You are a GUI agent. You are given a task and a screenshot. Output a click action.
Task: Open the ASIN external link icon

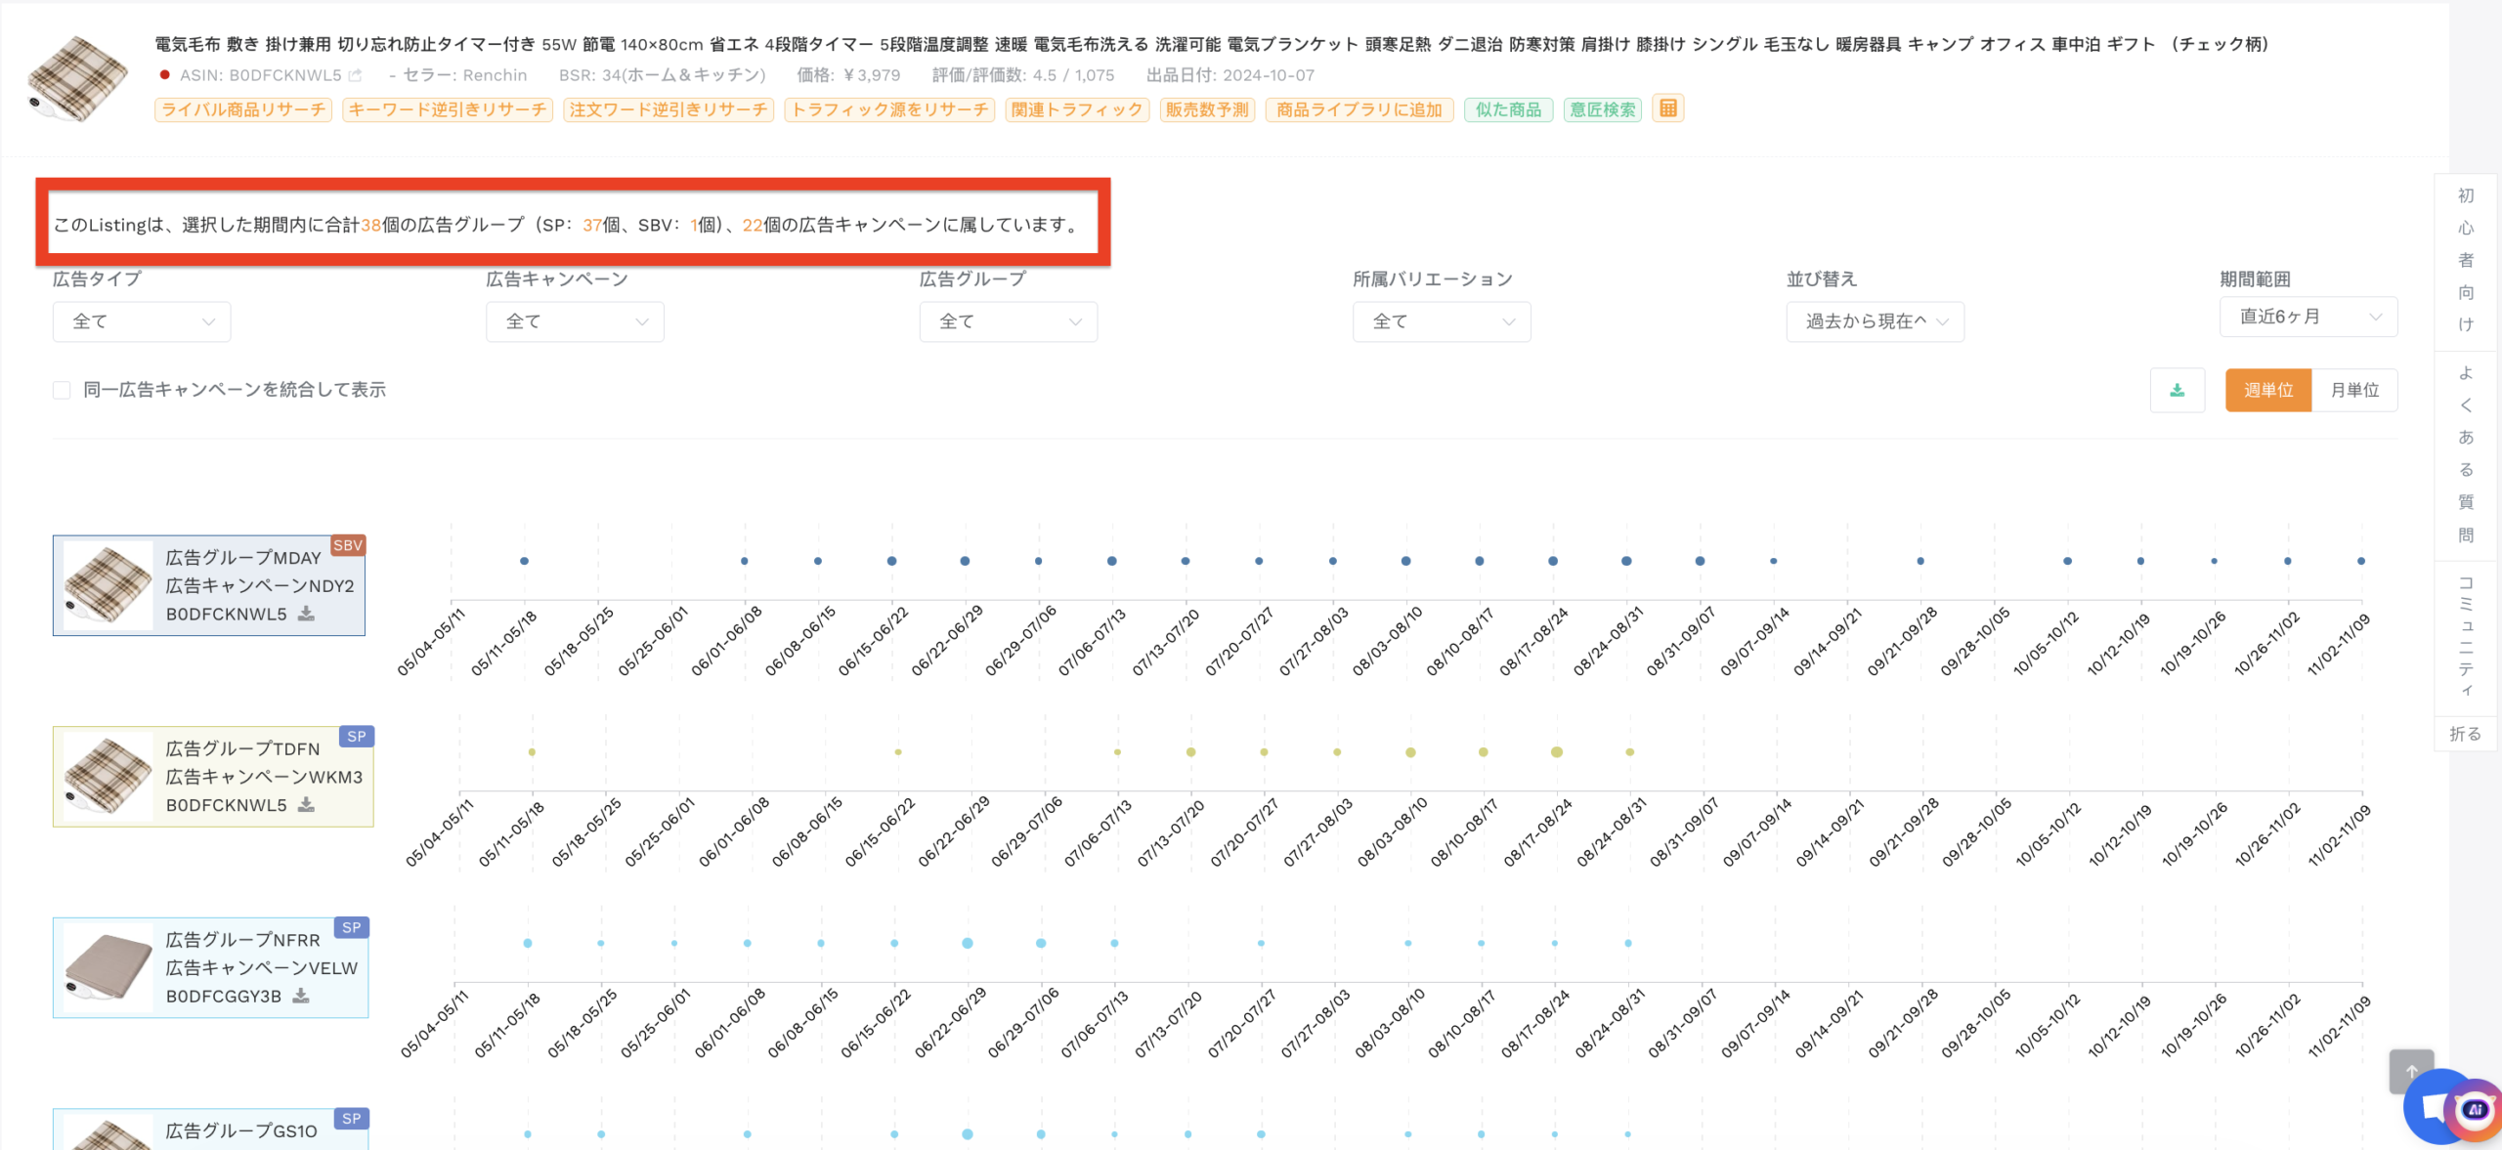coord(354,74)
